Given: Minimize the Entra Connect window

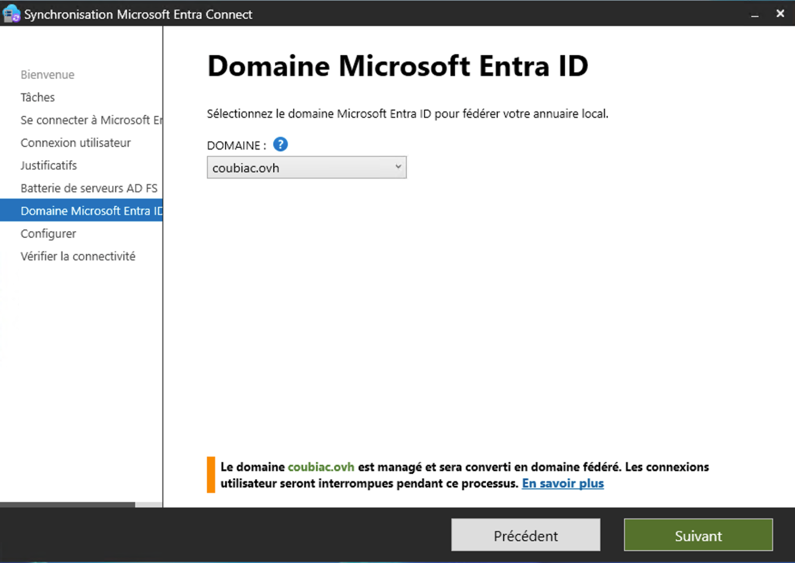Looking at the screenshot, I should [755, 14].
